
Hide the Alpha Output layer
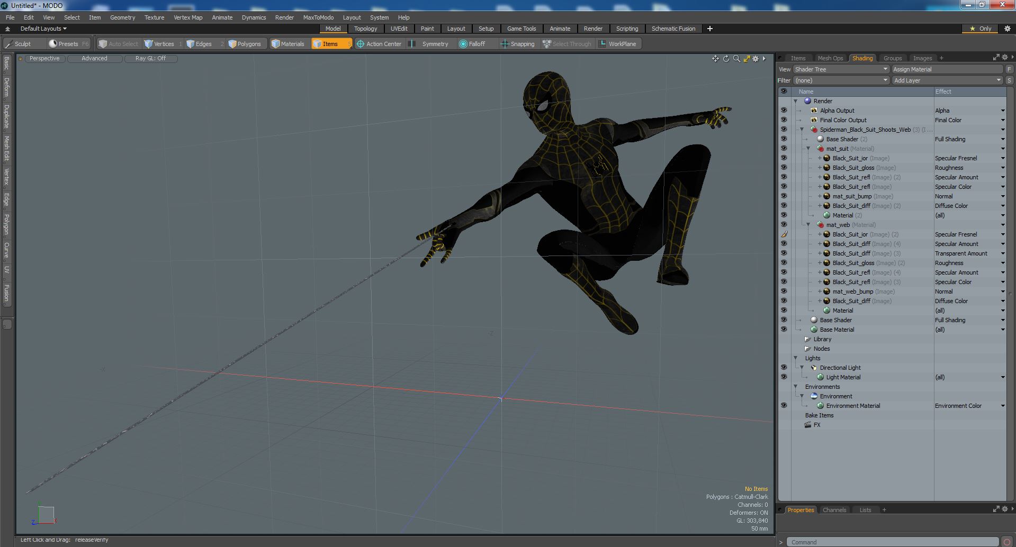(784, 111)
